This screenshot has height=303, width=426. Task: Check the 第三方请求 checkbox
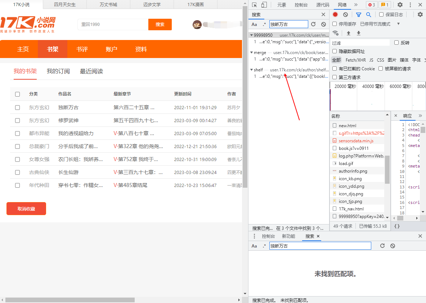click(335, 77)
